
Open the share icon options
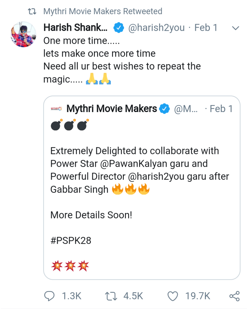(x=234, y=296)
